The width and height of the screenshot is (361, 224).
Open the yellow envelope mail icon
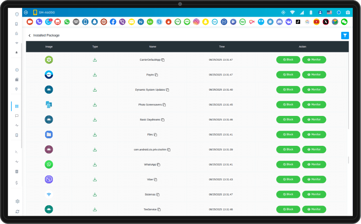coord(132,22)
